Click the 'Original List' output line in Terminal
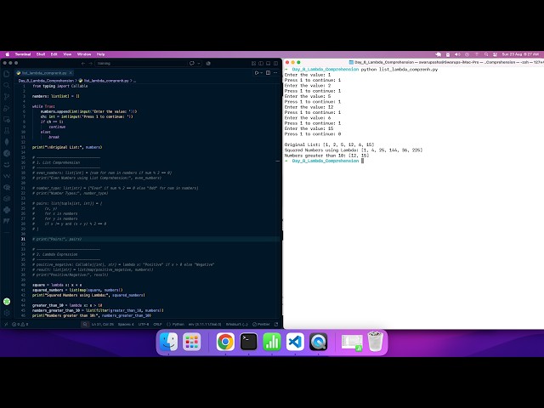The image size is (544, 408). pyautogui.click(x=329, y=144)
